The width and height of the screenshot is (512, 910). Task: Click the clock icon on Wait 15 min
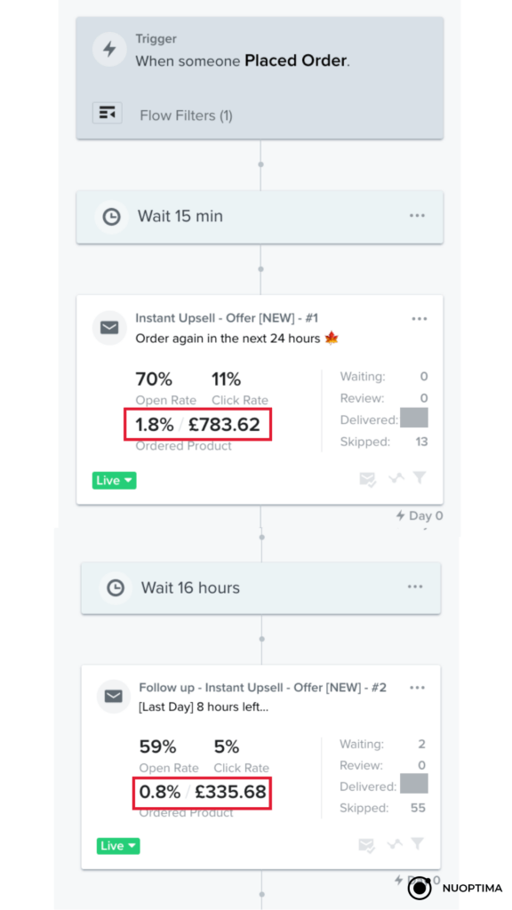click(111, 217)
